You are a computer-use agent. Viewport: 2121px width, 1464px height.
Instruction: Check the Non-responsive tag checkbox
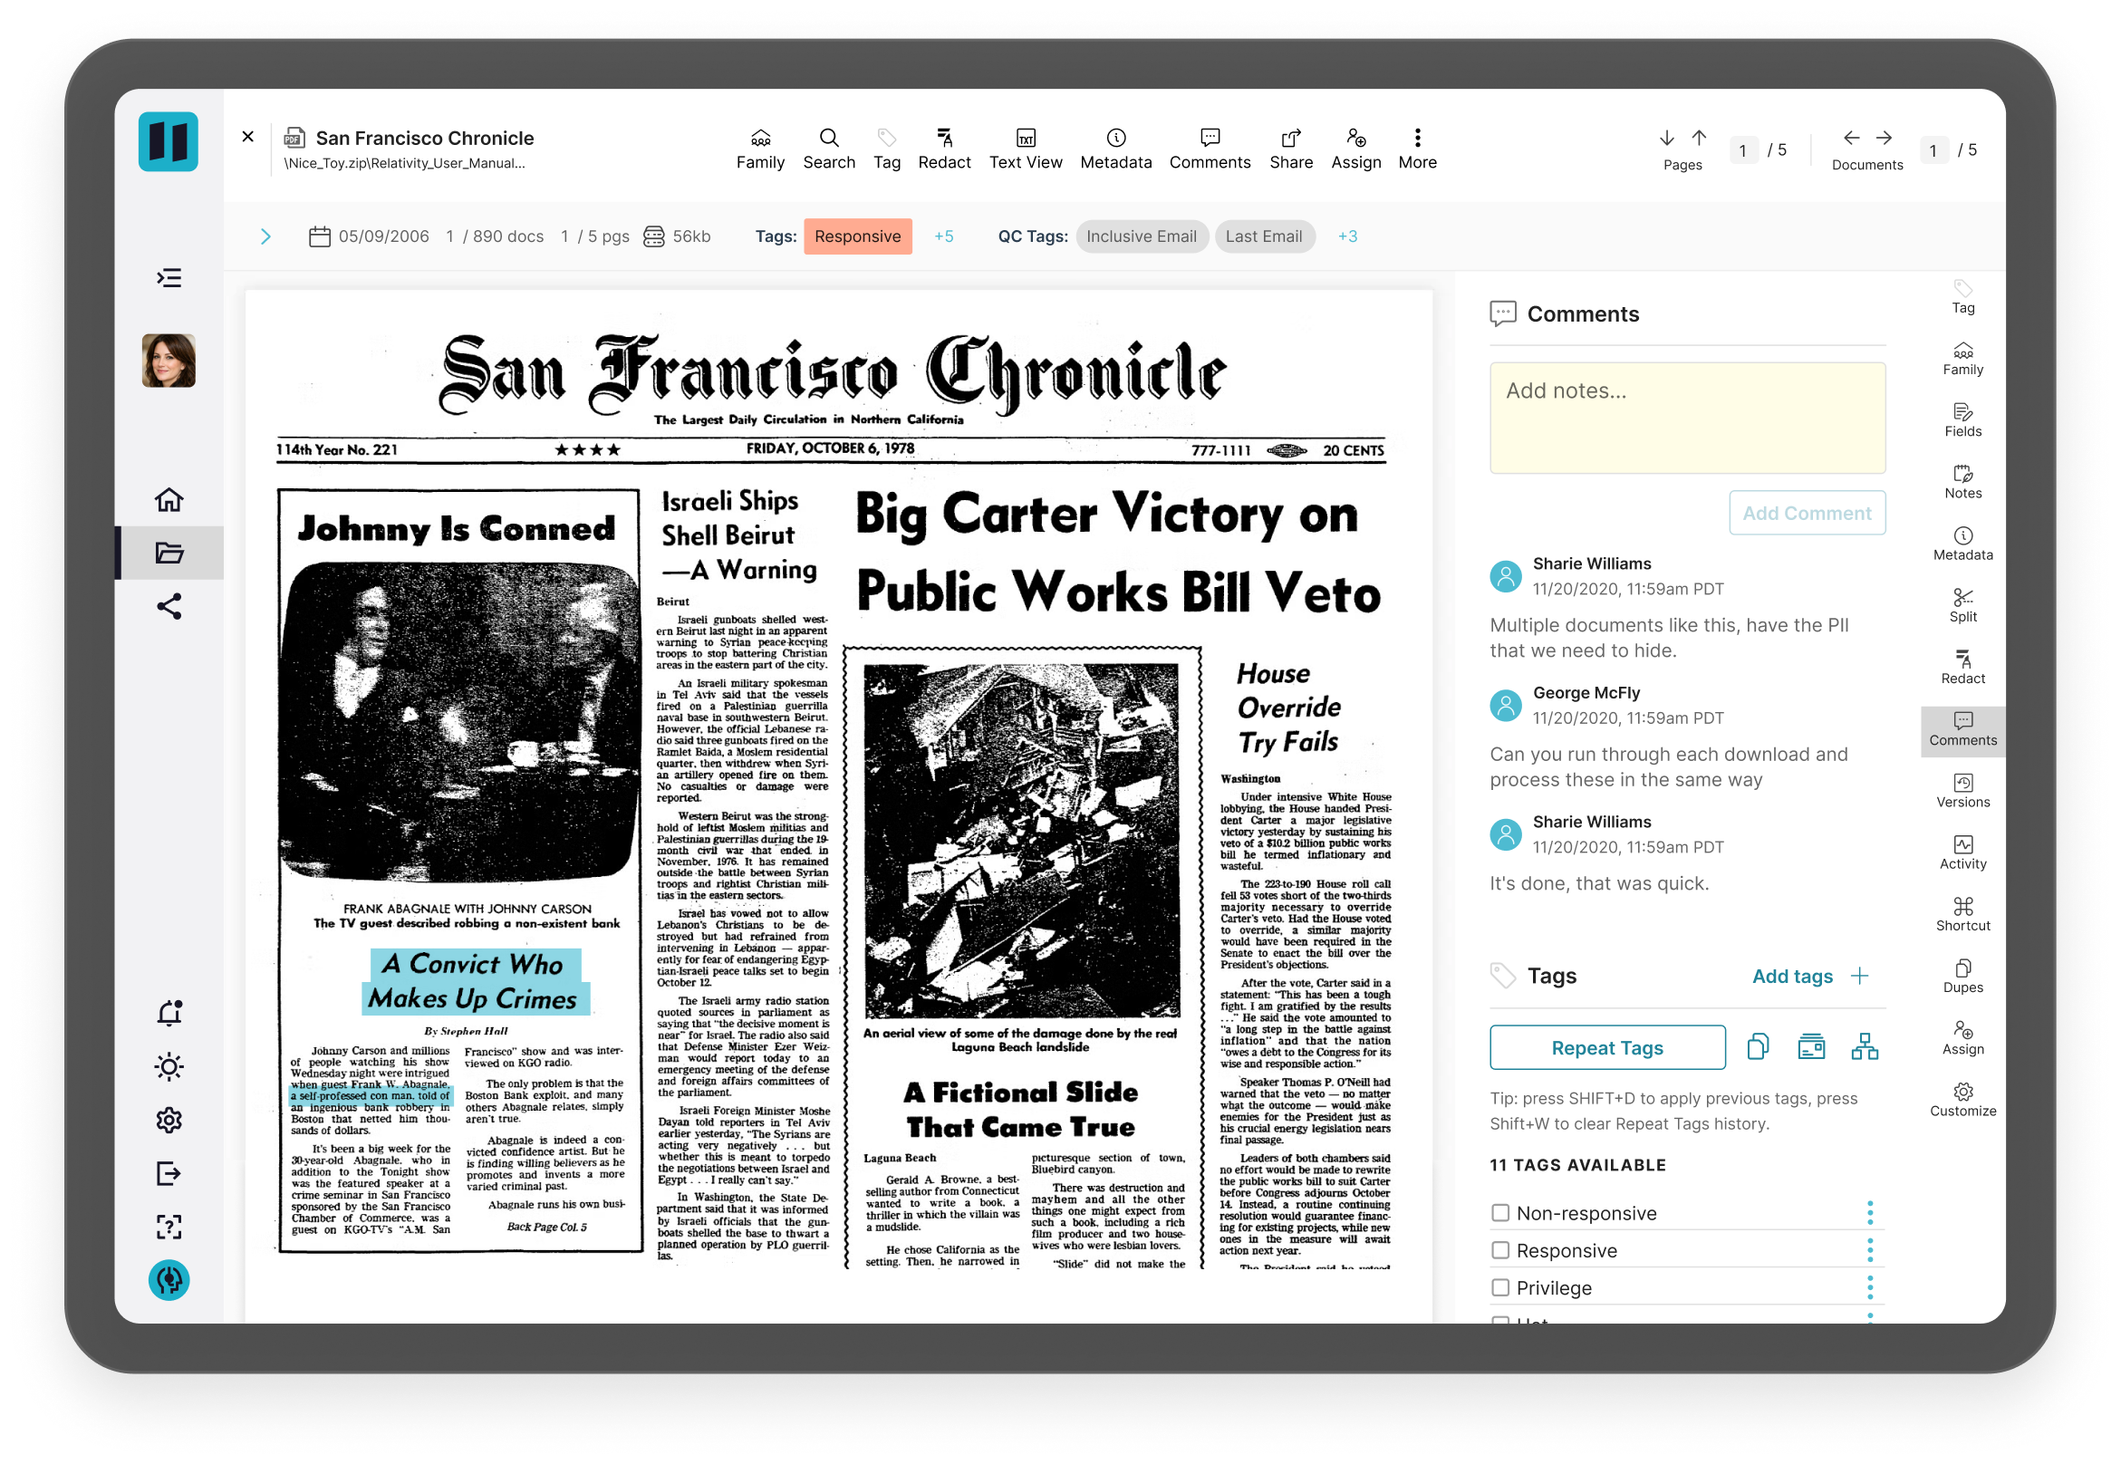point(1500,1213)
